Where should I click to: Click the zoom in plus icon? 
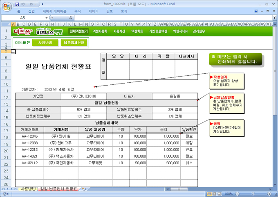269,194
